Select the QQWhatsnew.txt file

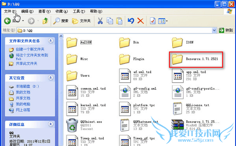point(139,125)
